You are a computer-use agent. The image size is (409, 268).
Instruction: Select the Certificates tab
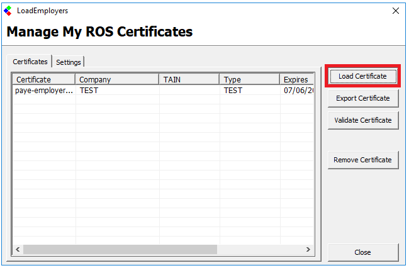click(x=30, y=62)
